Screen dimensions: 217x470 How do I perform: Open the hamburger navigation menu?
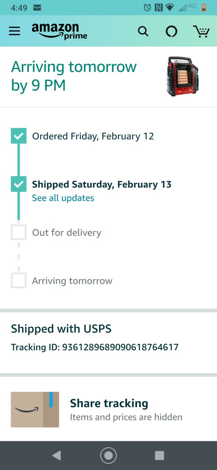click(x=14, y=31)
